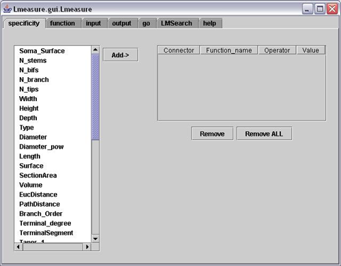
Task: Select TerminalSegment in the list
Action: pyautogui.click(x=53, y=233)
